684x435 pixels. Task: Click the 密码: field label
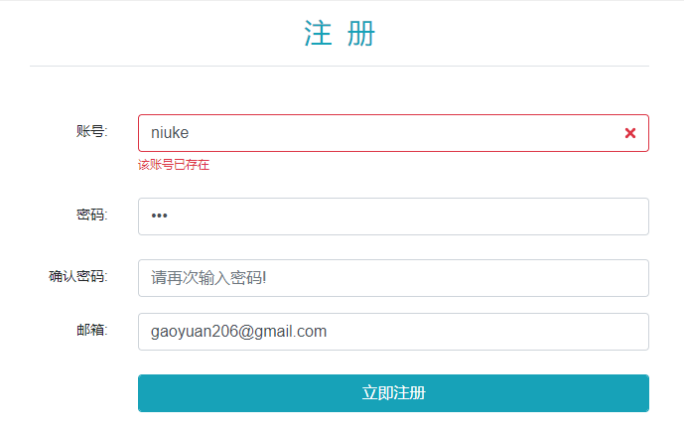(x=91, y=215)
